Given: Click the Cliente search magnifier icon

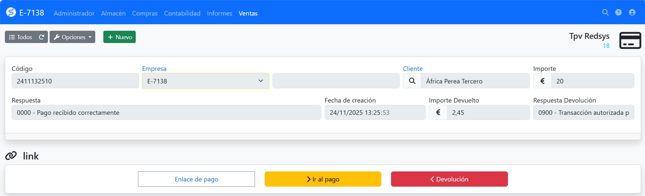Looking at the screenshot, I should 412,81.
